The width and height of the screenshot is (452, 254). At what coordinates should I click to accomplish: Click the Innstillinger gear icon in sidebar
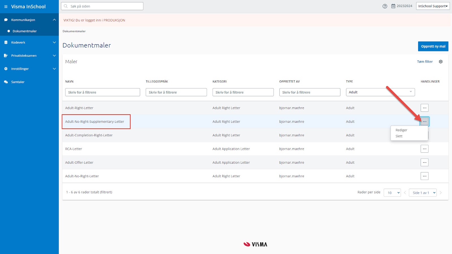[x=6, y=69]
